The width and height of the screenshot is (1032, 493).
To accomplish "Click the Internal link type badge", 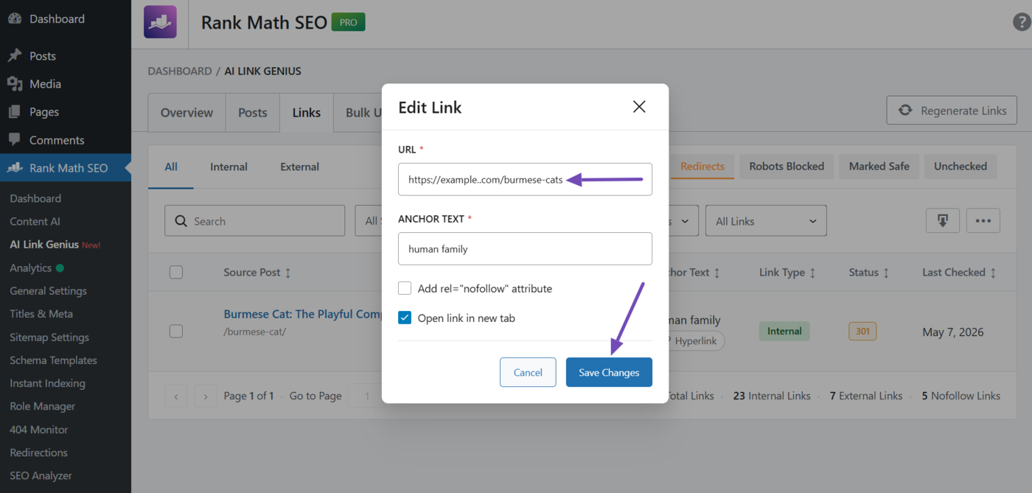I will 784,331.
